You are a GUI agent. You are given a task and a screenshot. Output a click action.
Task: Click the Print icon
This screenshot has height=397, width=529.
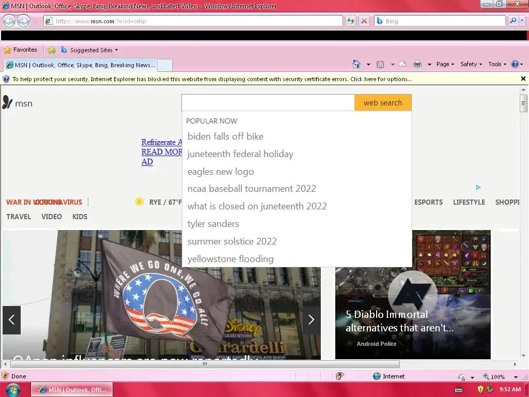pos(417,64)
